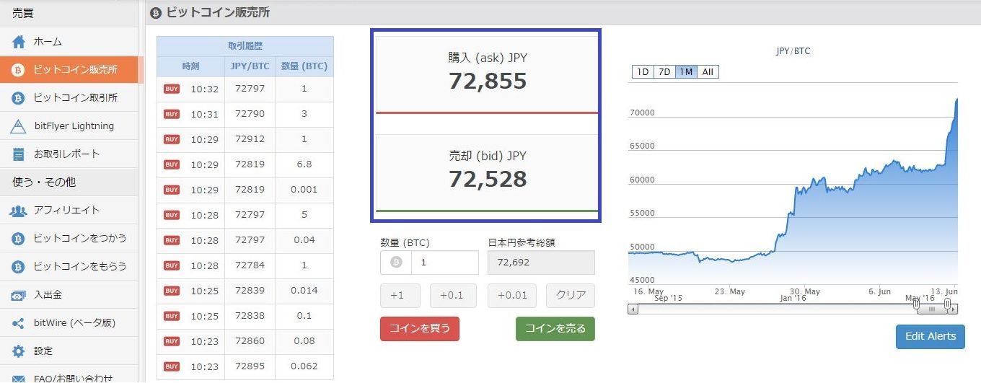Select the 7D chart range
981x383 pixels.
[664, 72]
